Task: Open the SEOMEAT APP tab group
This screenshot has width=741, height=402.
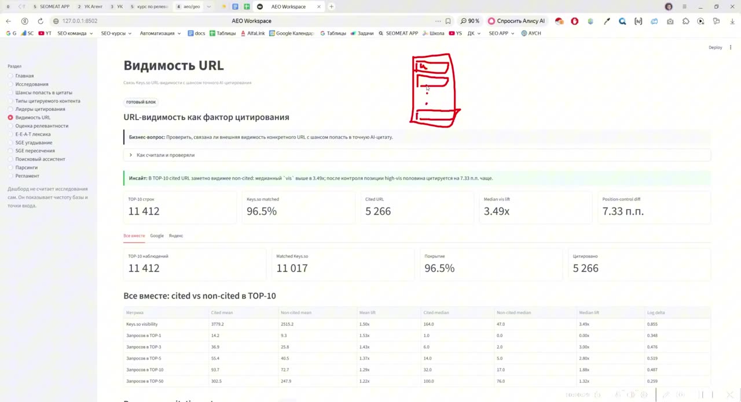Action: [x=51, y=6]
